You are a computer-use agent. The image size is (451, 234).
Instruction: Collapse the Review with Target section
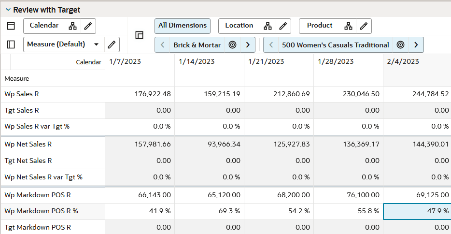click(x=8, y=10)
